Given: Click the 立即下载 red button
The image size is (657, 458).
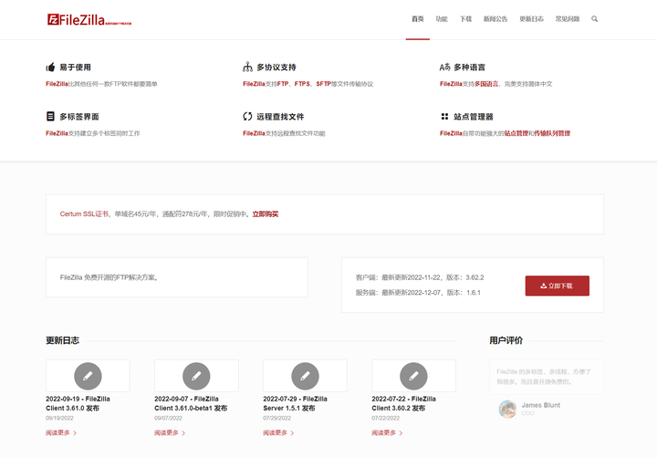Looking at the screenshot, I should pyautogui.click(x=558, y=286).
